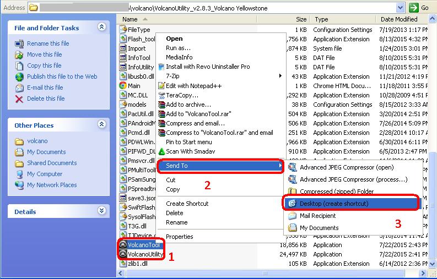Sort by the Type column header
Image resolution: width=437 pixels, height=279 pixels.
coord(343,19)
